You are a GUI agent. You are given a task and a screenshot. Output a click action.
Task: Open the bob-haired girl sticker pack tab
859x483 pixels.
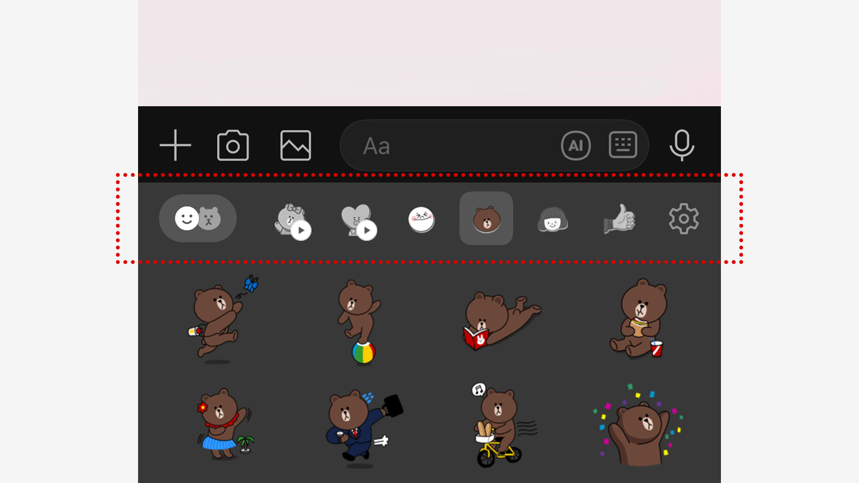(552, 219)
